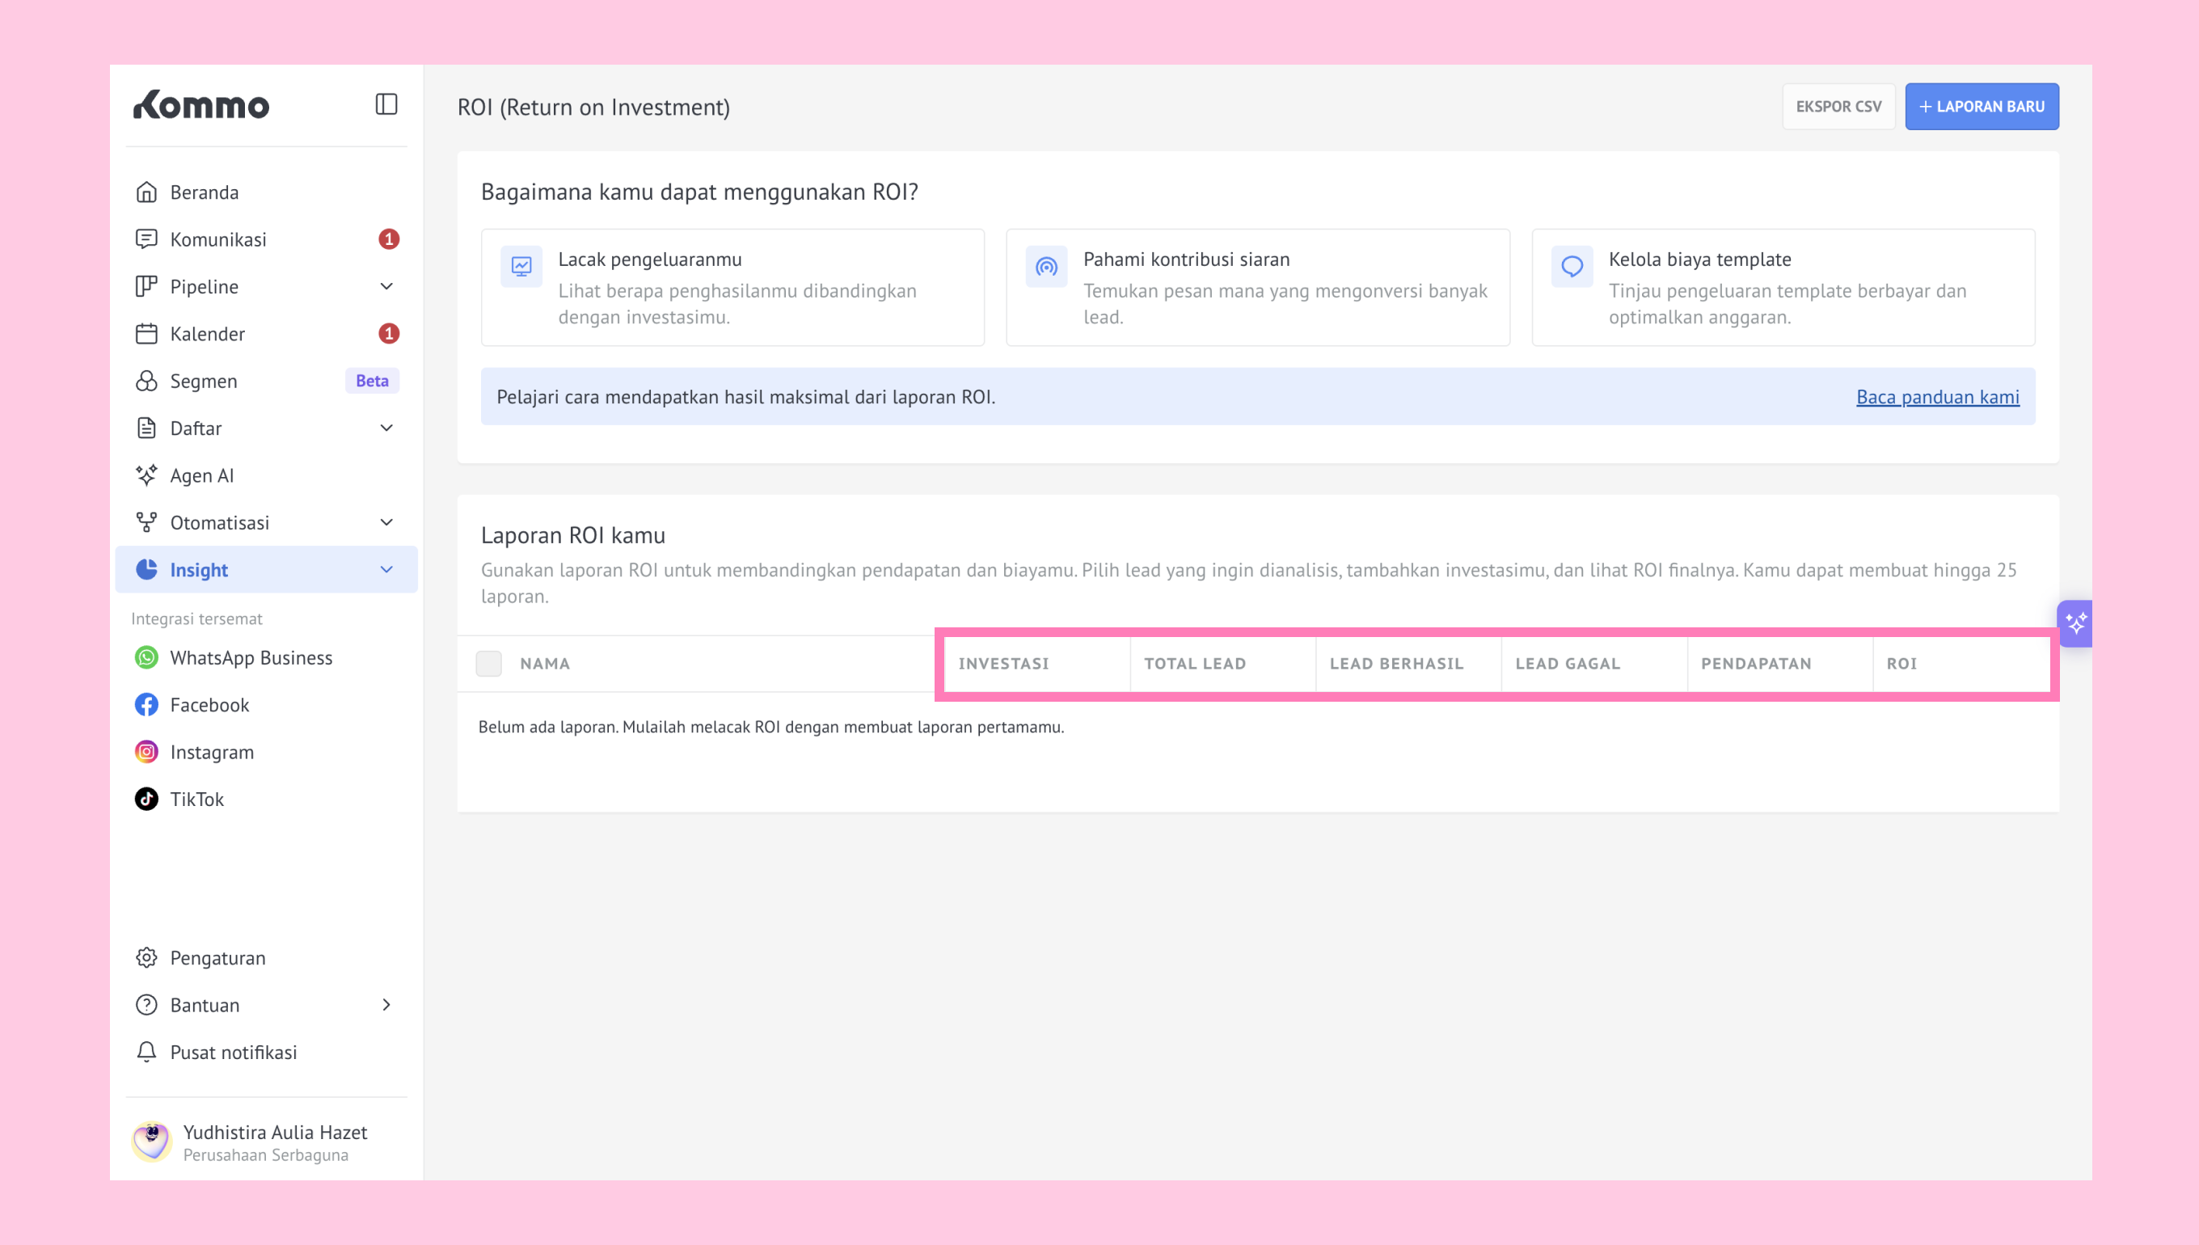Click the LAPORAN BARU button

1982,106
